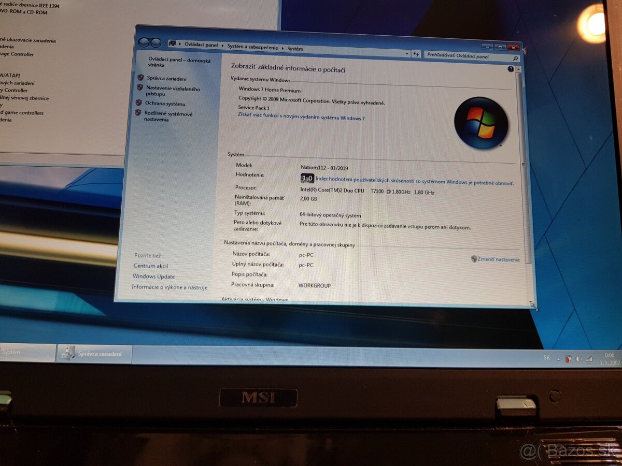The height and width of the screenshot is (466, 622).
Task: Open Správca zariadení from the sidebar
Action: [166, 79]
